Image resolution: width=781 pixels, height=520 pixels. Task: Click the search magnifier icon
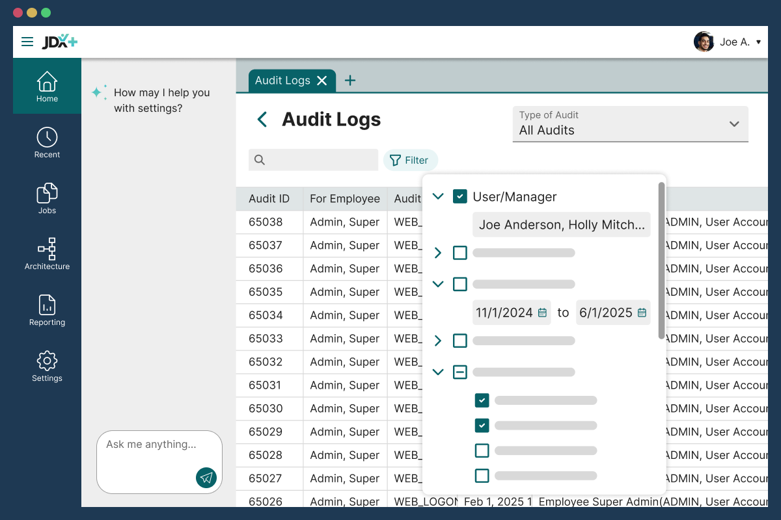[260, 160]
